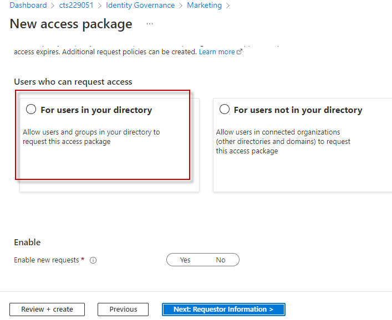Set Enable new requests to Yes
The image size is (392, 320).
click(x=185, y=260)
